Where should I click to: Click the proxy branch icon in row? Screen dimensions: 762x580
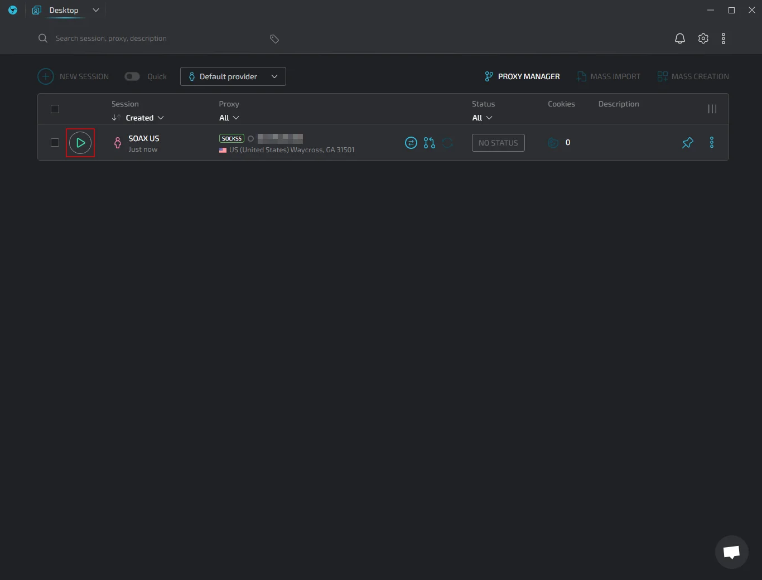(429, 143)
